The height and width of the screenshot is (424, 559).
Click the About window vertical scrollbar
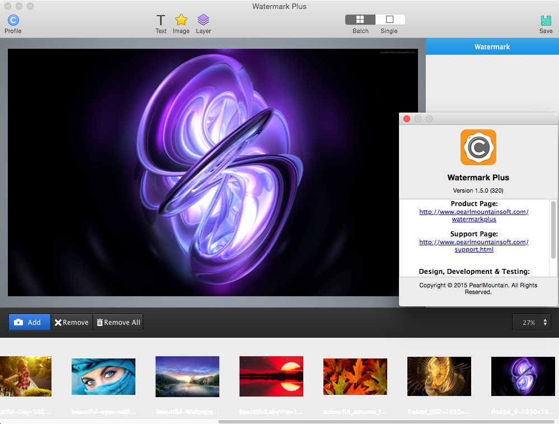[x=553, y=230]
